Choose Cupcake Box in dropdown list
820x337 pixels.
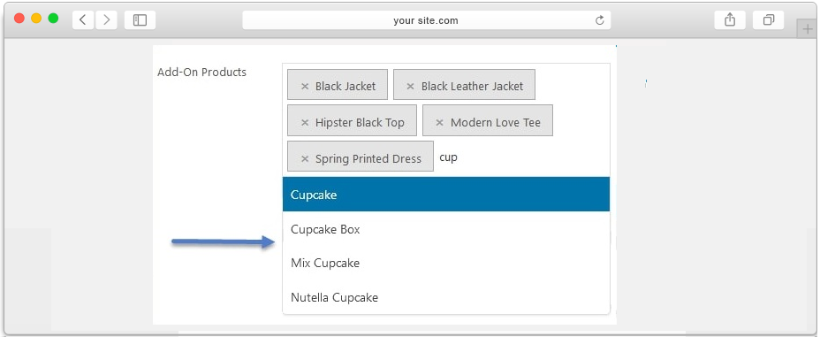tap(446, 229)
